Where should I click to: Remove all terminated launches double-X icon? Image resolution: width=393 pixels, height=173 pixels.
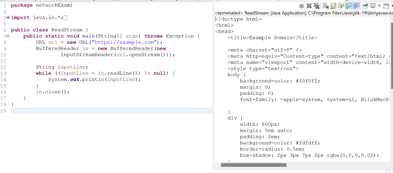pyautogui.click(x=317, y=6)
